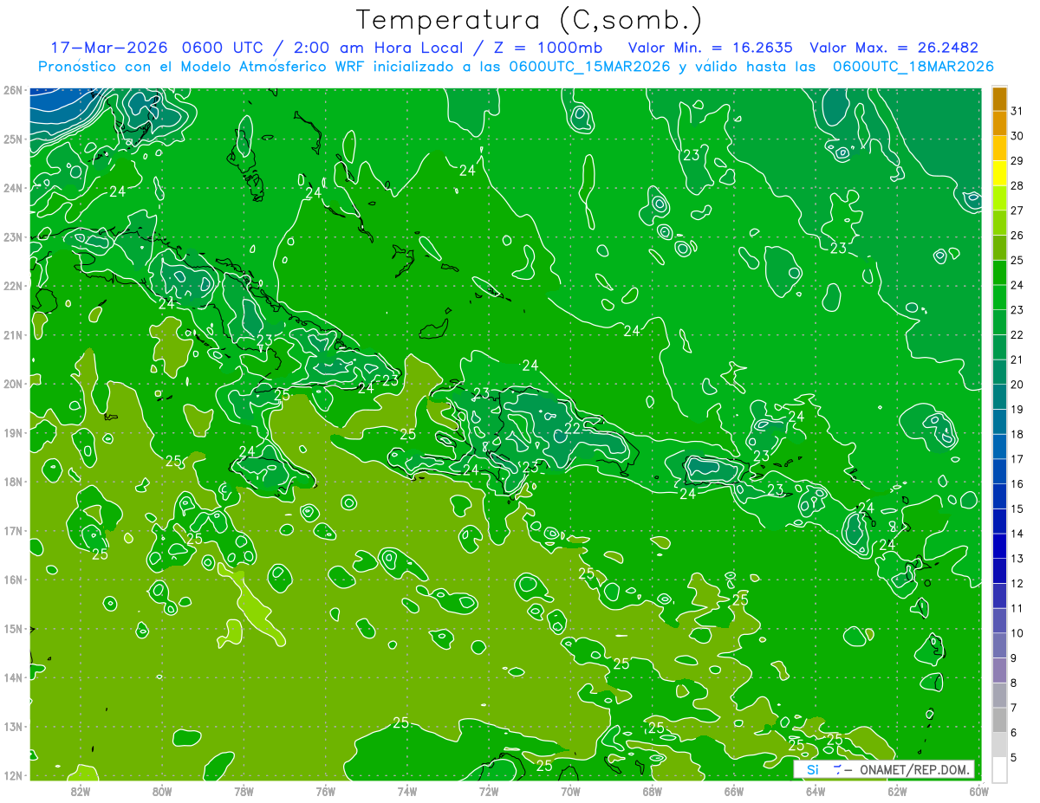Click the '17N' latitude axis label
This screenshot has height=803, width=1040.
(12, 531)
